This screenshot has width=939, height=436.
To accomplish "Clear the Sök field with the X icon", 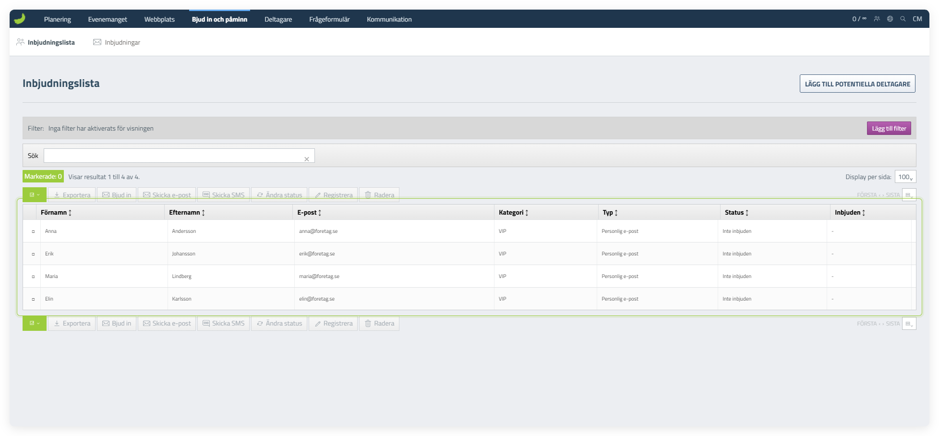I will tap(307, 159).
